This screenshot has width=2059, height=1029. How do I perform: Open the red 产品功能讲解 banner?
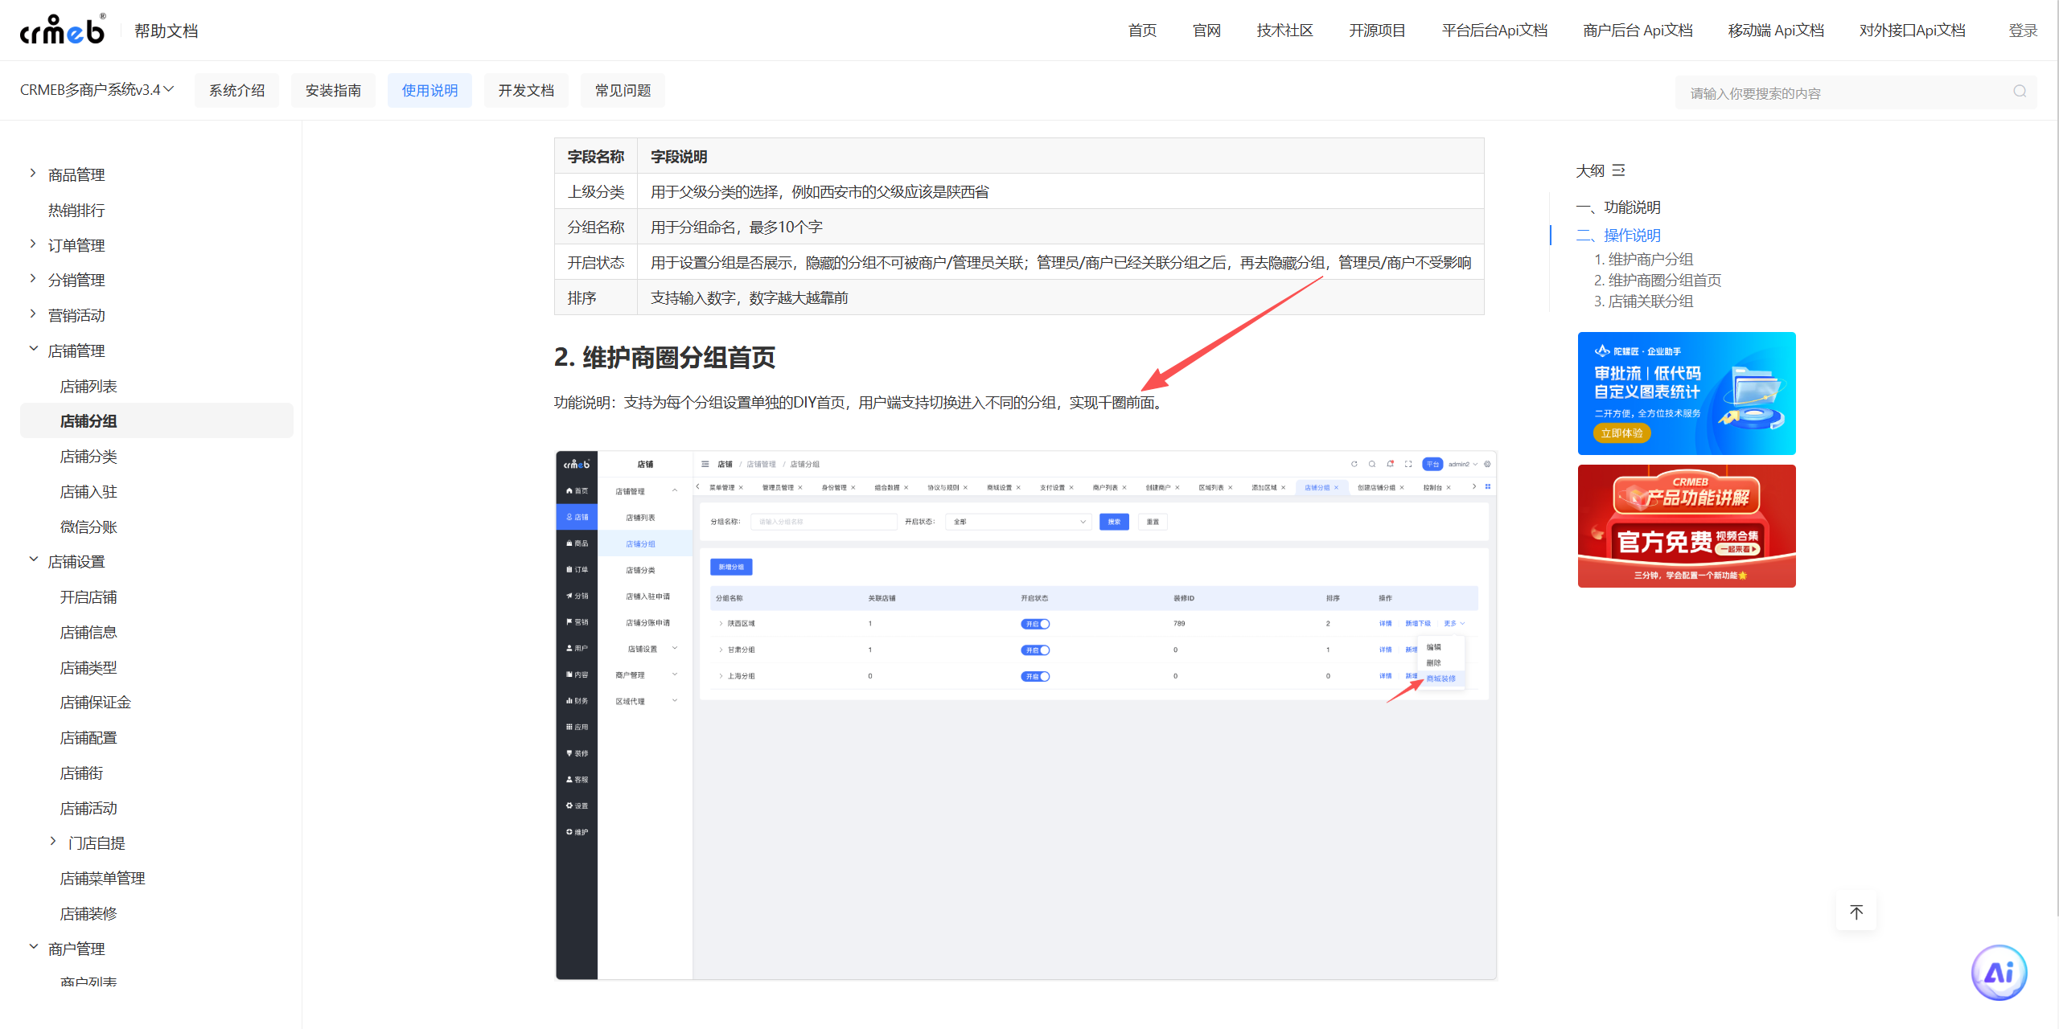[1686, 526]
